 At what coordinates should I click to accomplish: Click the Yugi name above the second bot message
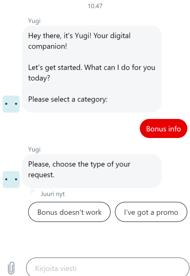[x=34, y=149]
